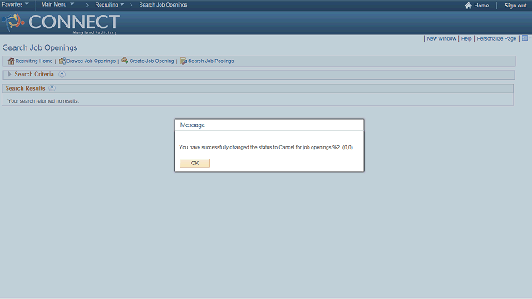532x299 pixels.
Task: Click the CONNECT Maryland Judiciary logo
Action: (61, 22)
